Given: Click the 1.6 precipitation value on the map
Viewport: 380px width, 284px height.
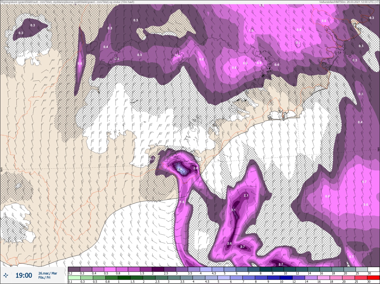Looking at the screenshot, I should coord(182,202).
